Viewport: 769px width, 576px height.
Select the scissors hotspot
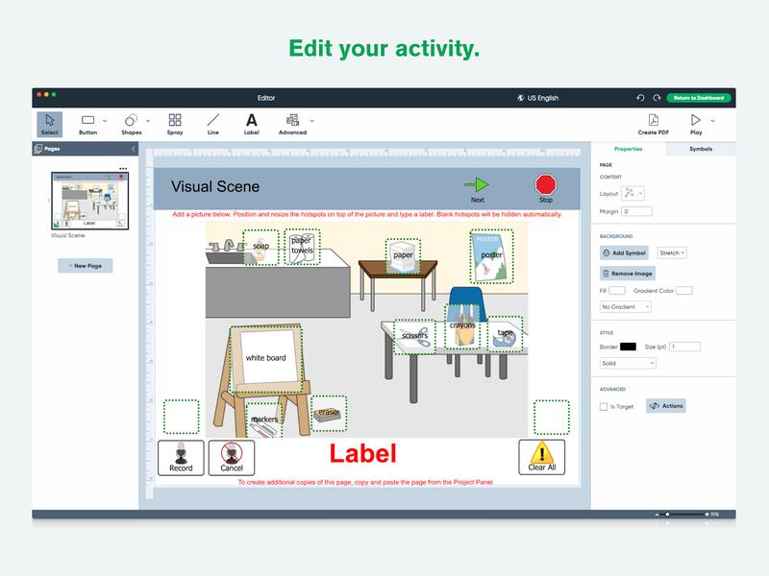(x=415, y=337)
